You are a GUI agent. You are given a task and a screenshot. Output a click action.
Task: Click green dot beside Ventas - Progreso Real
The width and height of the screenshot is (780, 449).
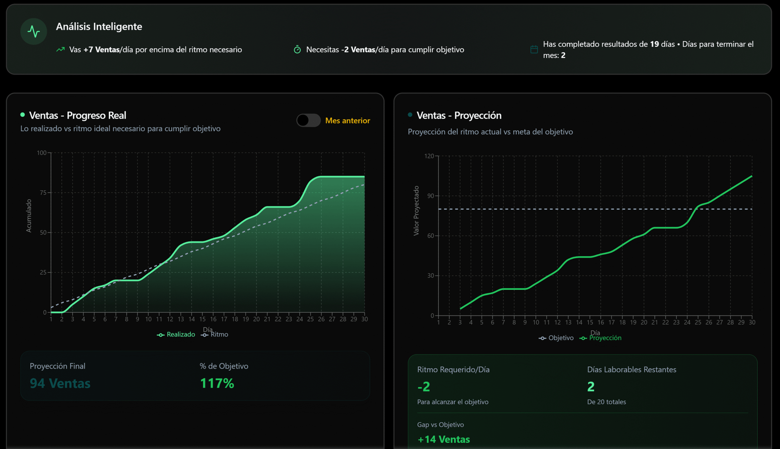click(22, 115)
